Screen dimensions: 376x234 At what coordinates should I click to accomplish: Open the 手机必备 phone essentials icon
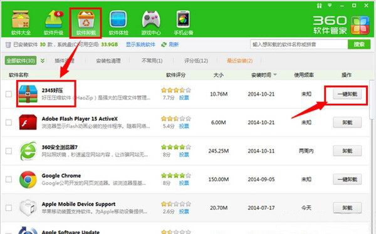point(184,23)
